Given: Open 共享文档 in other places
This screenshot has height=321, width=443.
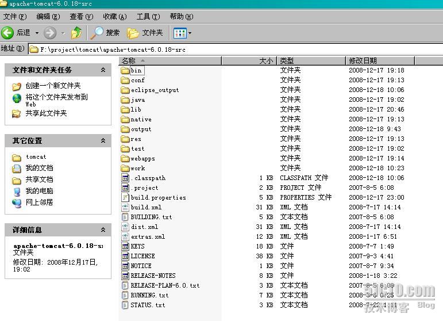Looking at the screenshot, I should pos(39,179).
